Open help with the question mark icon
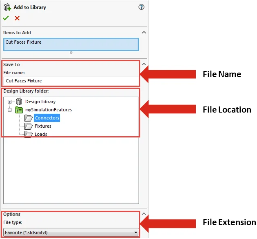This screenshot has width=257, height=239. [142, 7]
